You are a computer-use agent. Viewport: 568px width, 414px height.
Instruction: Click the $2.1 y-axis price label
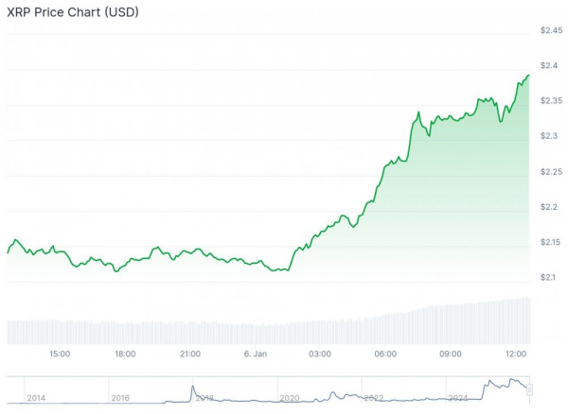pos(548,277)
